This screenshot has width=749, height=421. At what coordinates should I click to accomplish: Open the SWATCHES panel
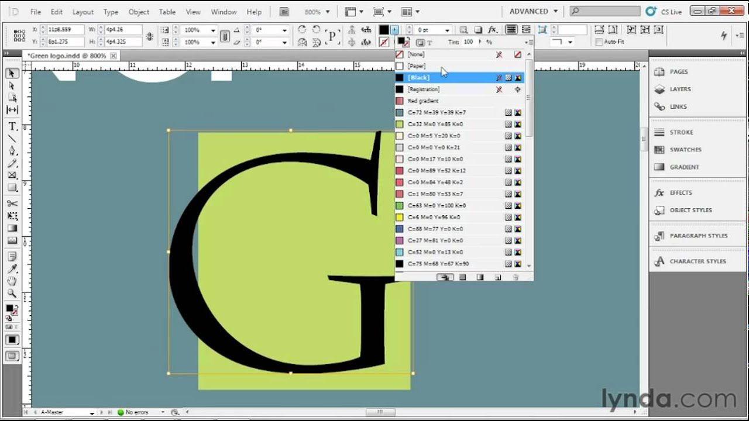pos(685,150)
